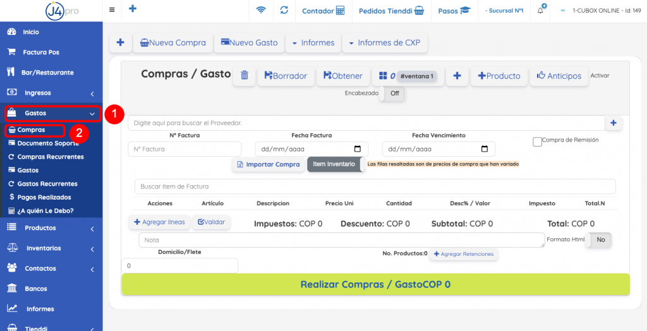Save purchase as Borrador
The image size is (647, 331).
click(286, 76)
